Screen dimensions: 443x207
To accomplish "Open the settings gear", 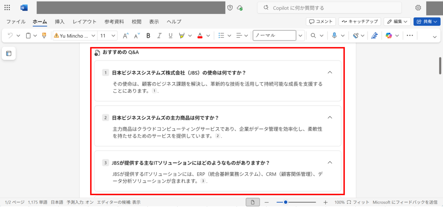I will click(418, 8).
